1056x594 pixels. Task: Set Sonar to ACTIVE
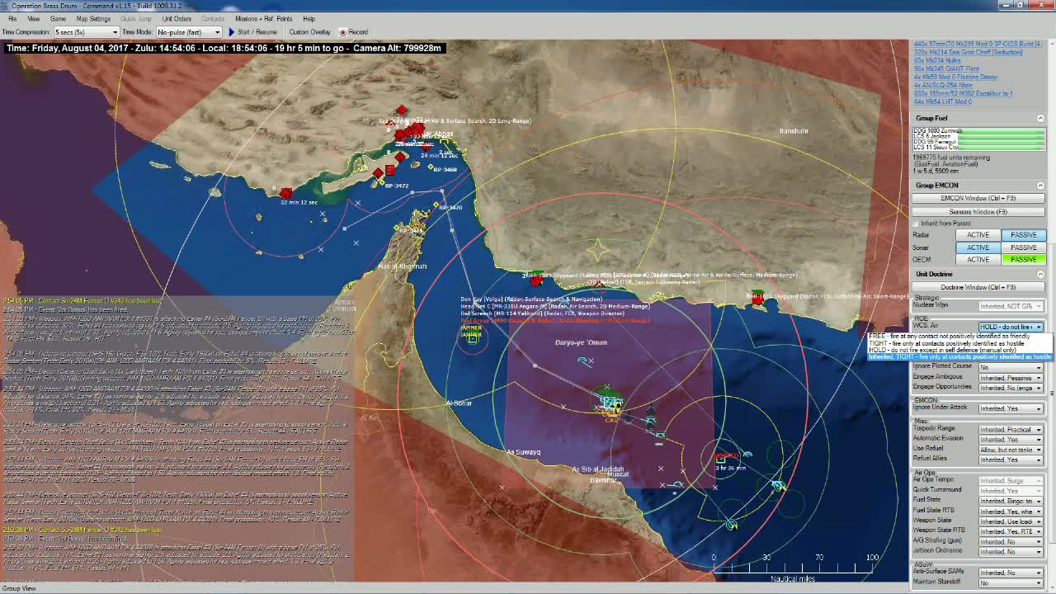pyautogui.click(x=978, y=247)
